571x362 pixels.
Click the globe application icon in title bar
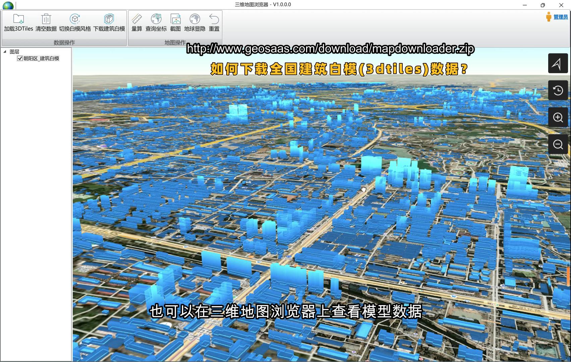tap(8, 5)
